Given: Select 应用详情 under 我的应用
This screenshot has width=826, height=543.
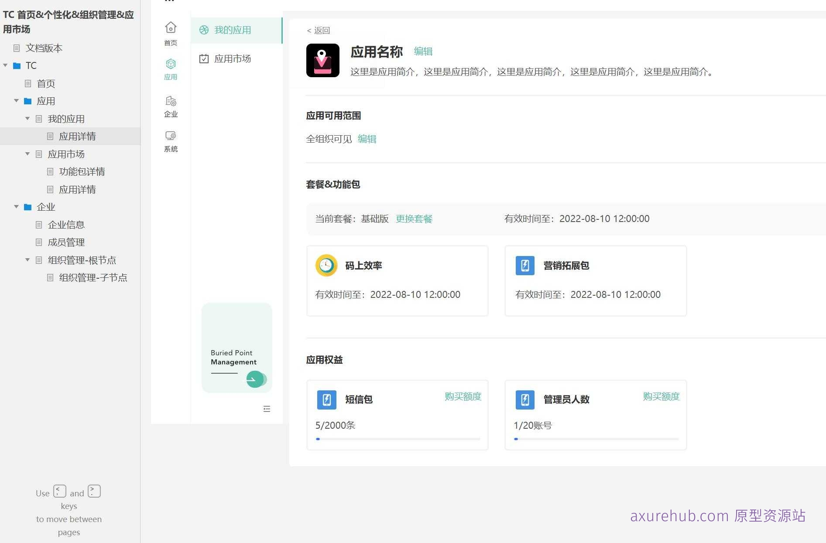Looking at the screenshot, I should coord(78,136).
